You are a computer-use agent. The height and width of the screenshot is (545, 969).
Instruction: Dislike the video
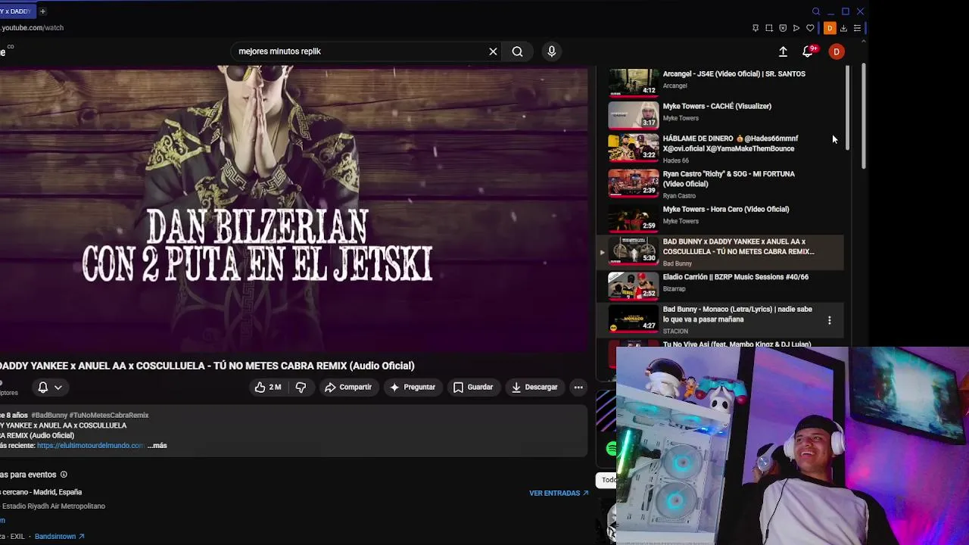pos(301,387)
